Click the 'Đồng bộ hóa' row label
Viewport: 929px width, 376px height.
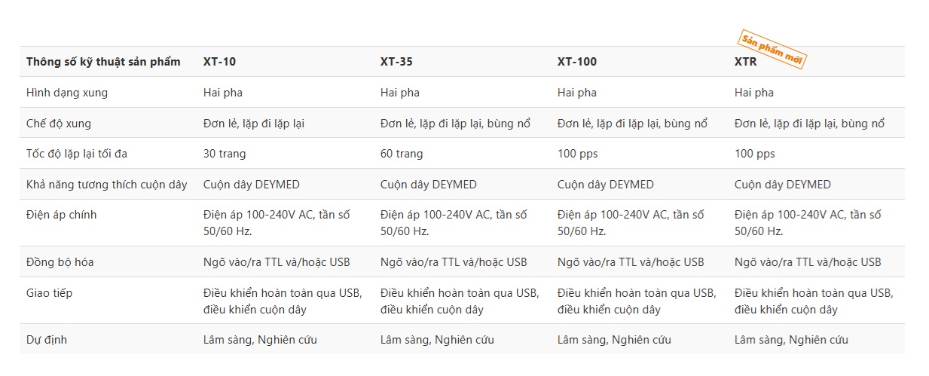[60, 262]
